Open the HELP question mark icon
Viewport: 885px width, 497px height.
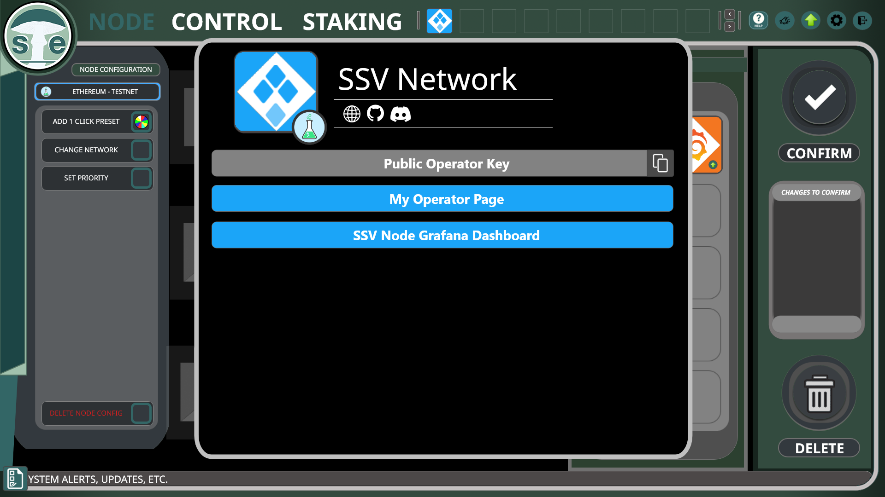point(758,20)
